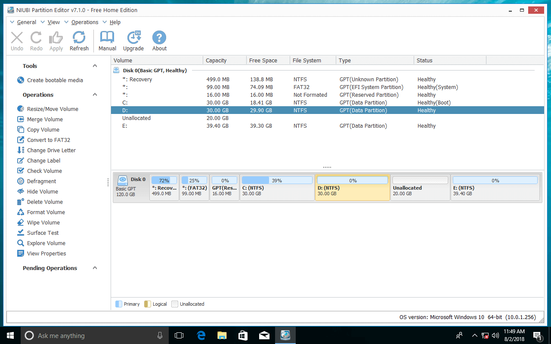The height and width of the screenshot is (344, 551).
Task: Run Surface Test
Action: [x=38, y=233]
